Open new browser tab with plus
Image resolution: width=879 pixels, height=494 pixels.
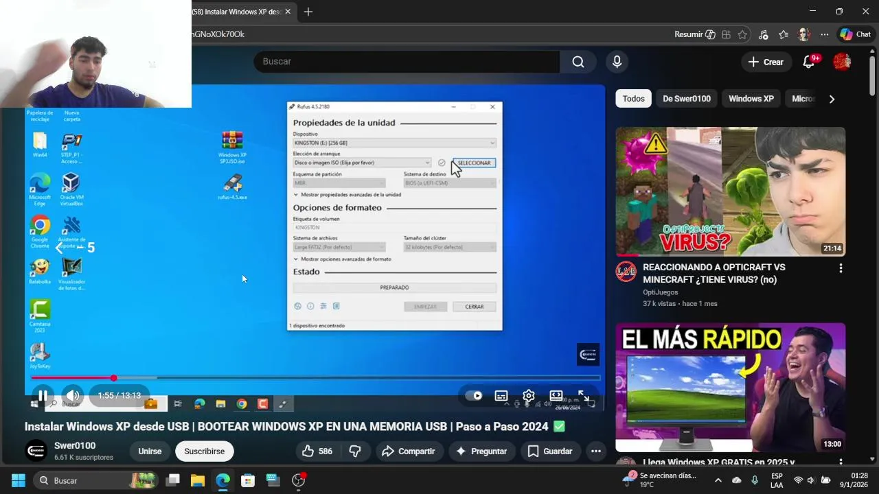point(308,12)
